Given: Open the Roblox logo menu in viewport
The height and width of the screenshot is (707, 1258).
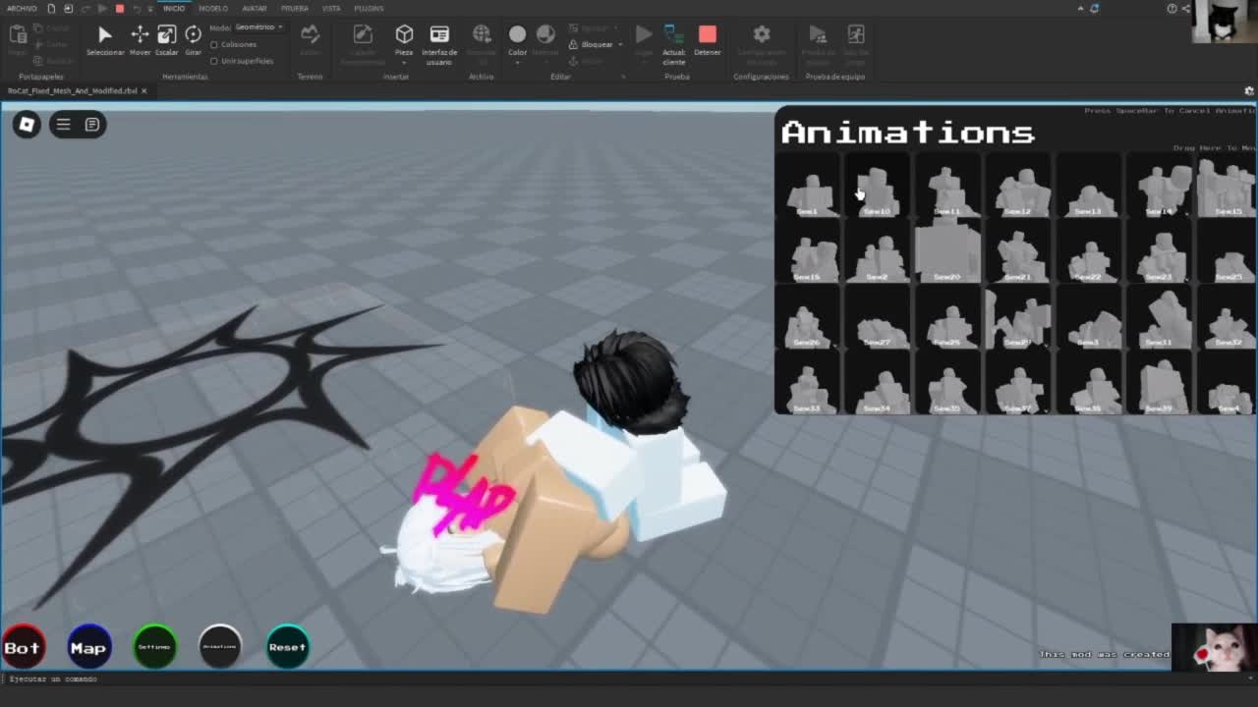Looking at the screenshot, I should [x=27, y=125].
